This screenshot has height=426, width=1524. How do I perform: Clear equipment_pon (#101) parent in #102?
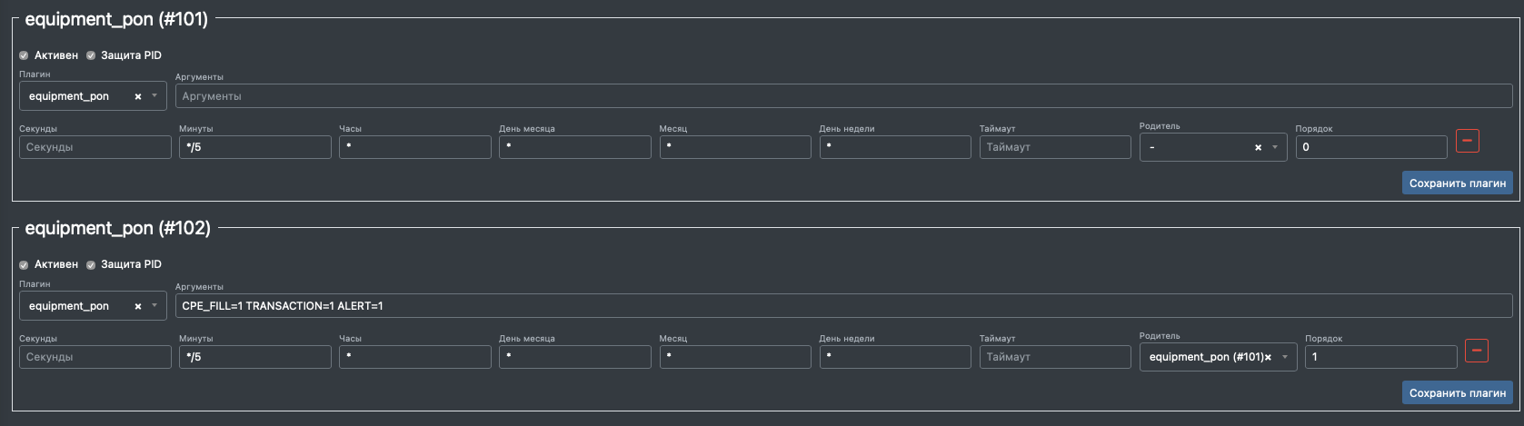coord(1268,357)
